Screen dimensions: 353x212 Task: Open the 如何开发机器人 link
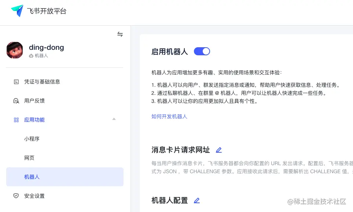tap(169, 116)
